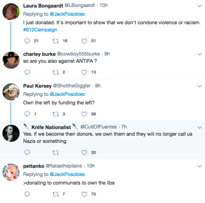Reply to pettanko's tweet

pos(27,194)
